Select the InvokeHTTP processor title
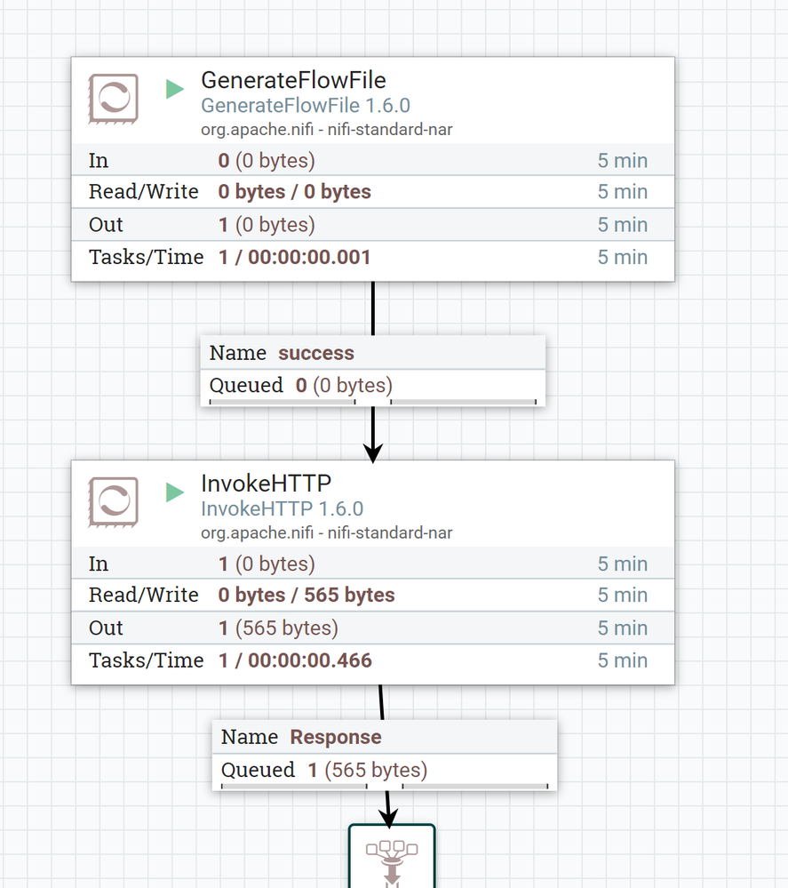 pos(266,484)
